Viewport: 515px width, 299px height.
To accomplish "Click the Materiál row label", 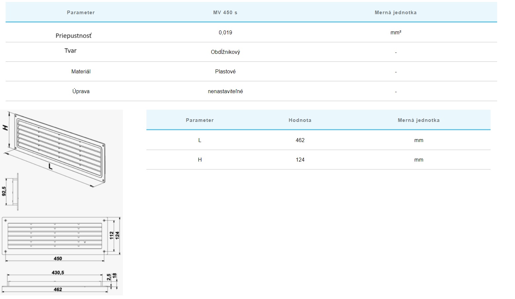I will pyautogui.click(x=81, y=71).
